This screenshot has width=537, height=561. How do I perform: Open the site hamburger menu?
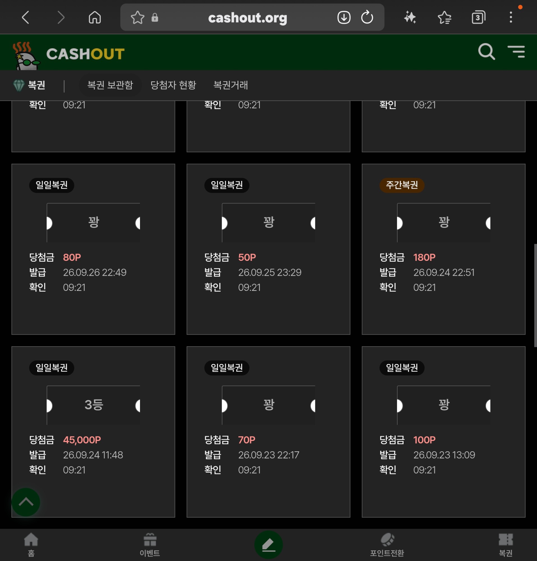coord(516,52)
